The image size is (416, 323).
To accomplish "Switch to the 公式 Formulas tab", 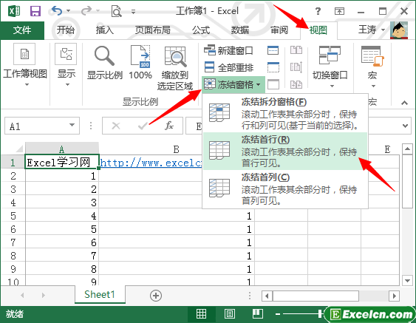I will pyautogui.click(x=201, y=30).
